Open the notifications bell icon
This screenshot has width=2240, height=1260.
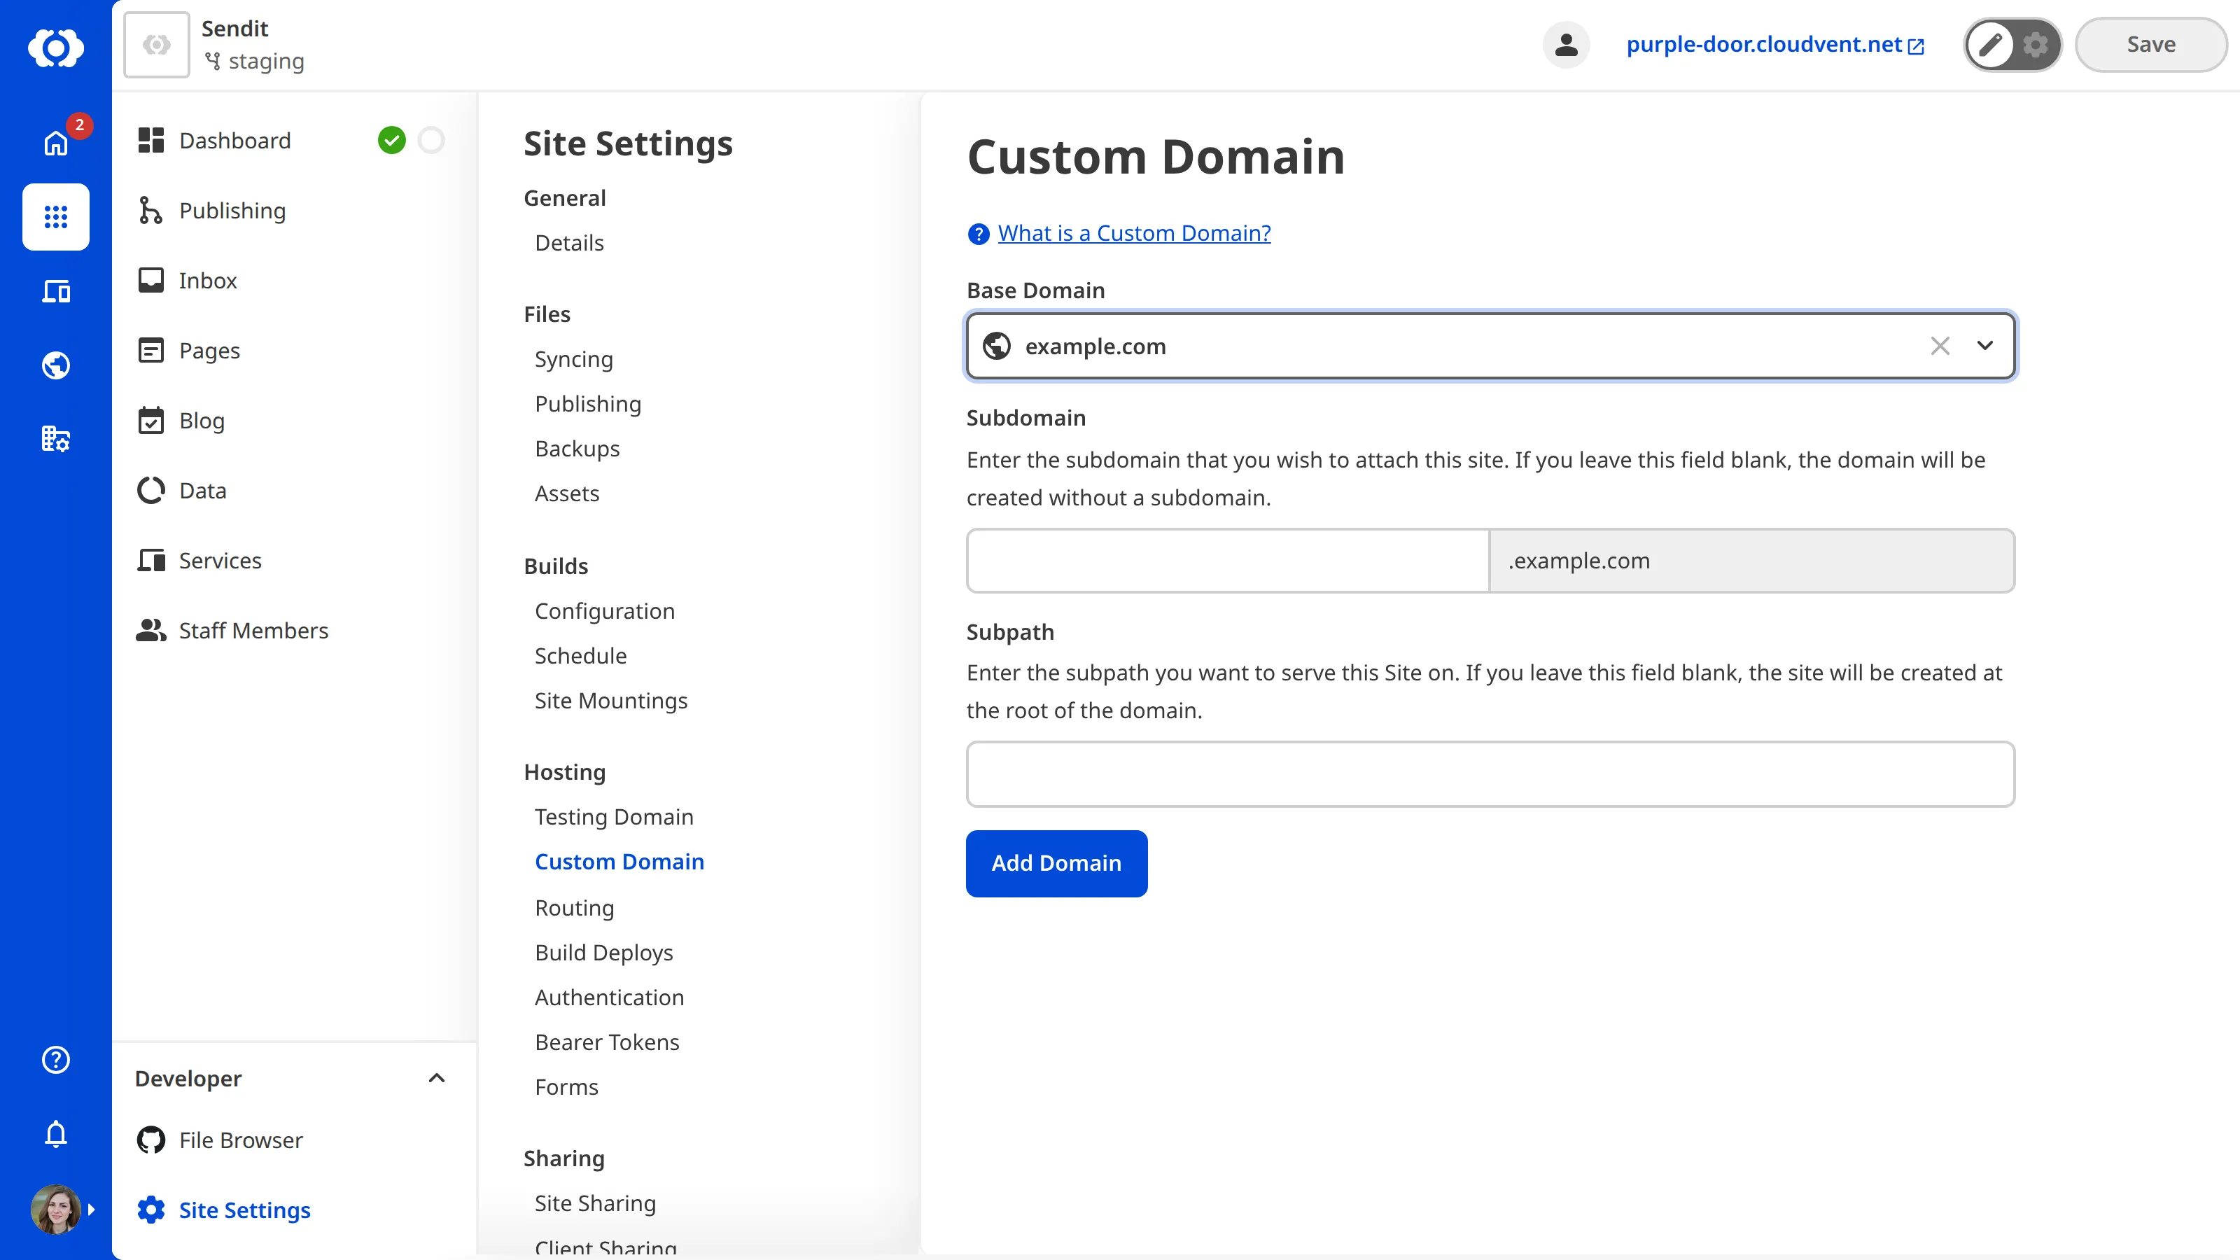click(56, 1134)
